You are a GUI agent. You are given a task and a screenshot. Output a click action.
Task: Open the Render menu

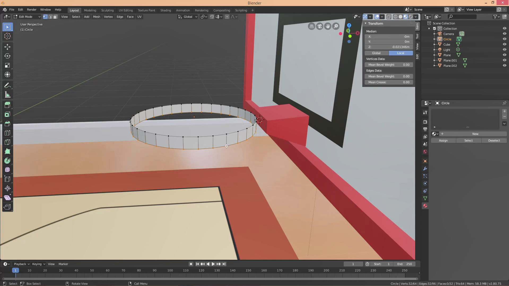[32, 10]
